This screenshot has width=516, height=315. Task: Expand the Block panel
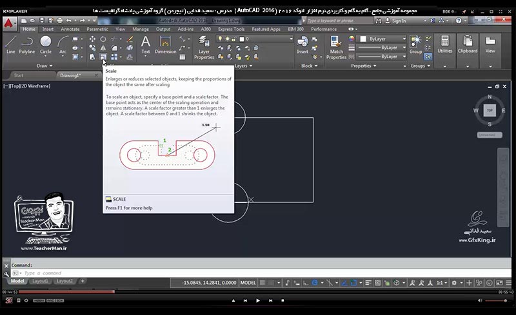pos(310,66)
